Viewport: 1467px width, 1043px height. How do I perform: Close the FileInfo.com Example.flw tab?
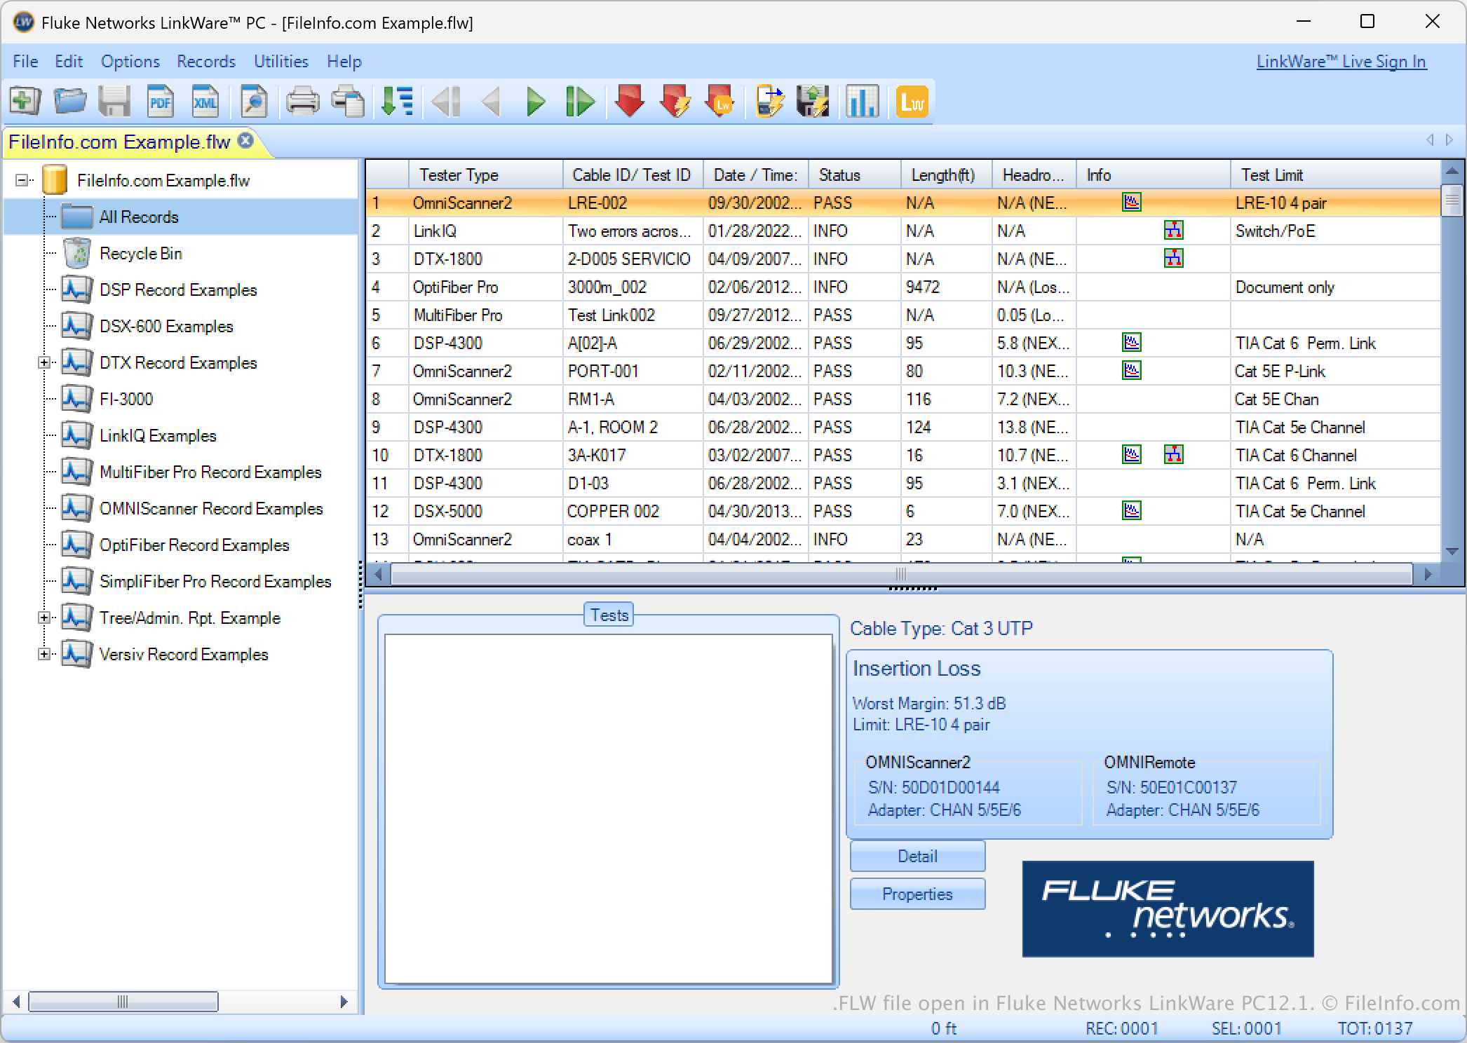(x=245, y=140)
